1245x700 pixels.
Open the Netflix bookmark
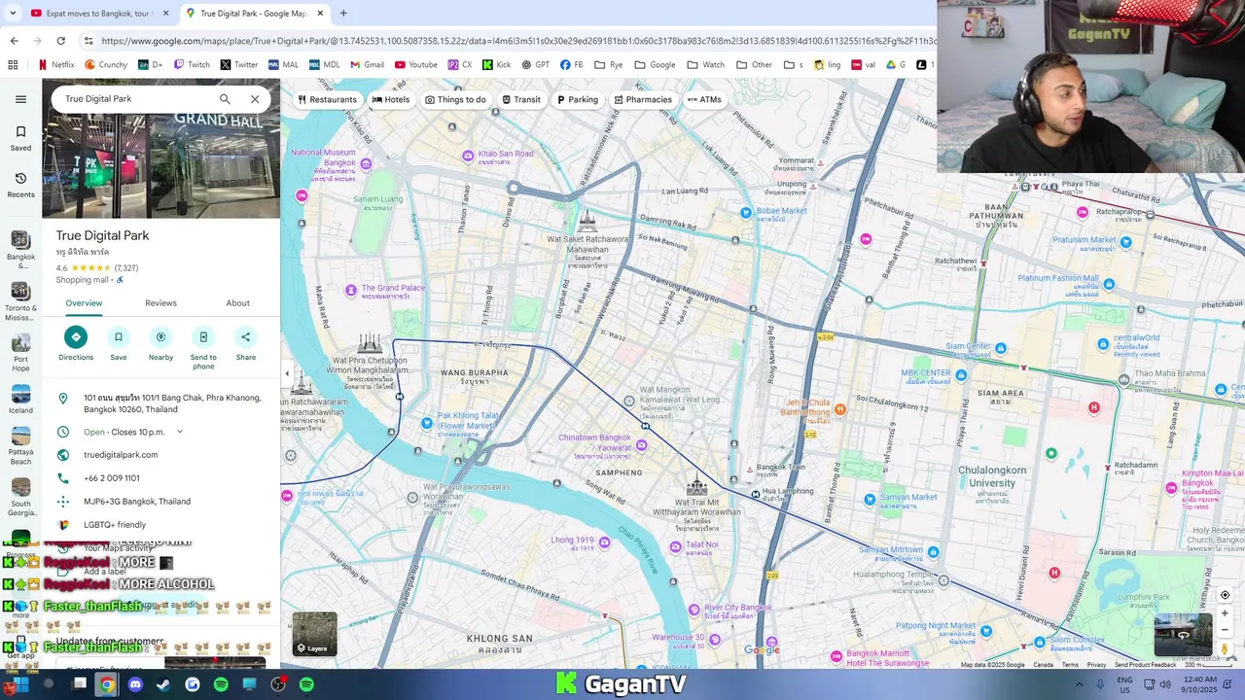pyautogui.click(x=55, y=65)
